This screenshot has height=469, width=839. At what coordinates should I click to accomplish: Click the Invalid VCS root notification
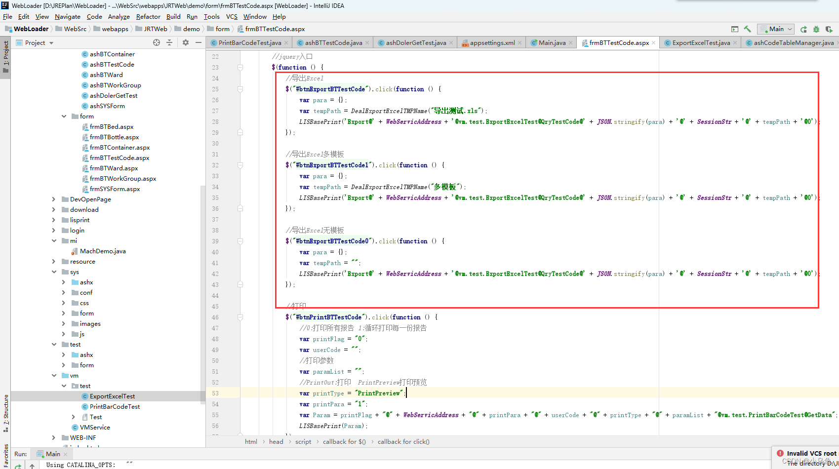tap(806, 458)
